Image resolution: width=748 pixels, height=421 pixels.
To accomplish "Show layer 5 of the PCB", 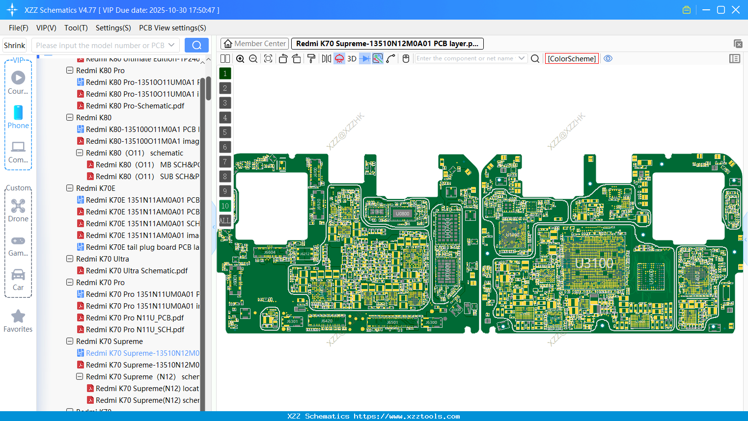I will 225,132.
